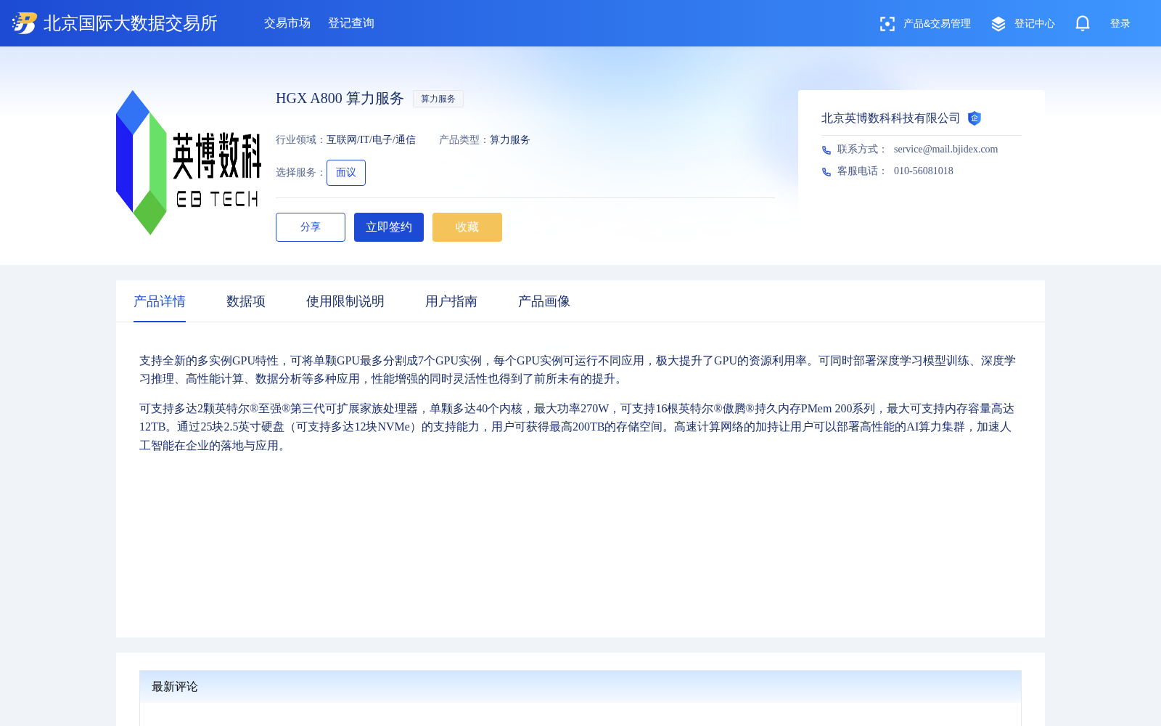Click the 立即签约 button
Image resolution: width=1161 pixels, height=726 pixels.
[x=389, y=227]
